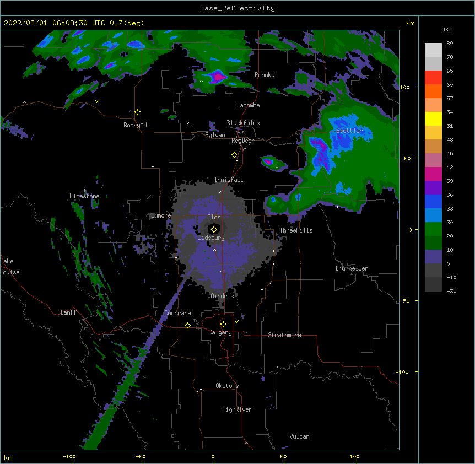This screenshot has height=464, width=475.
Task: Click the Innisfail city label
Action: click(229, 180)
